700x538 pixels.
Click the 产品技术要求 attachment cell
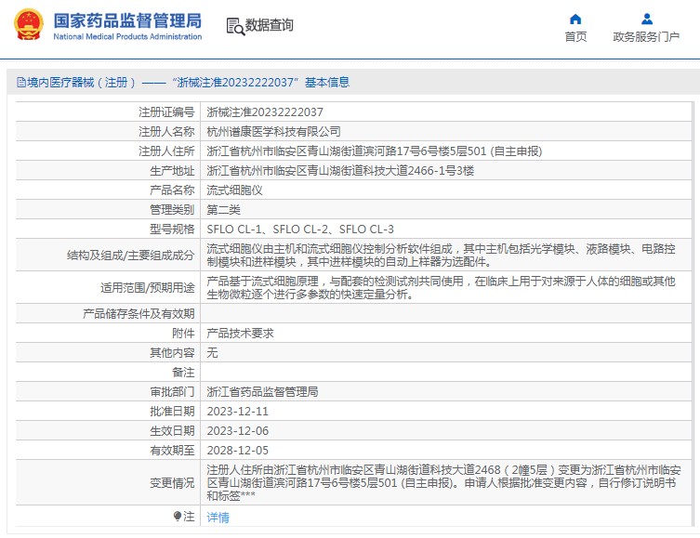240,333
